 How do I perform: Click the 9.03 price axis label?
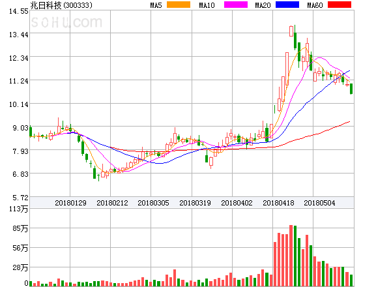20,128
